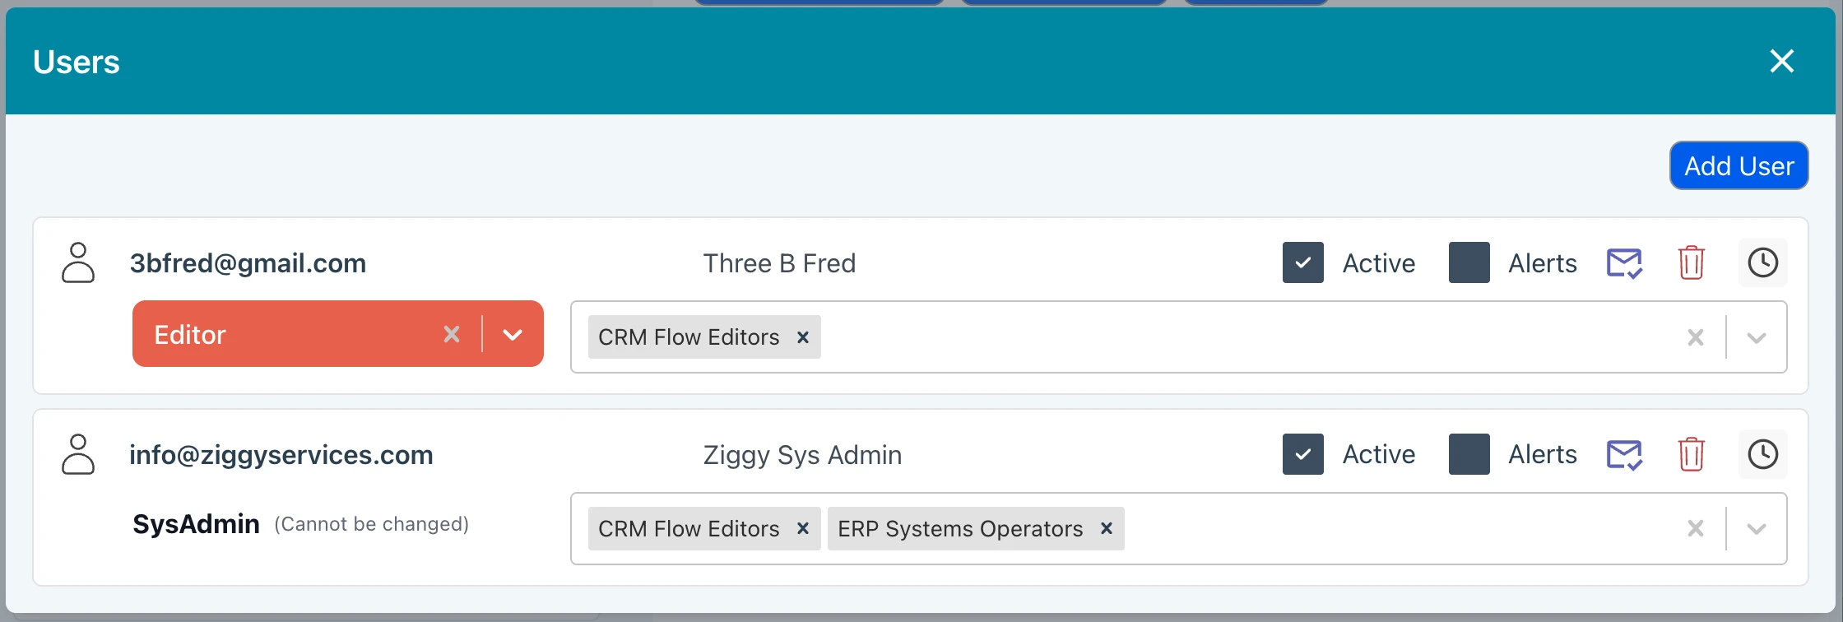Open groups dropdown chevron for info@ziggyservices.com

1757,528
